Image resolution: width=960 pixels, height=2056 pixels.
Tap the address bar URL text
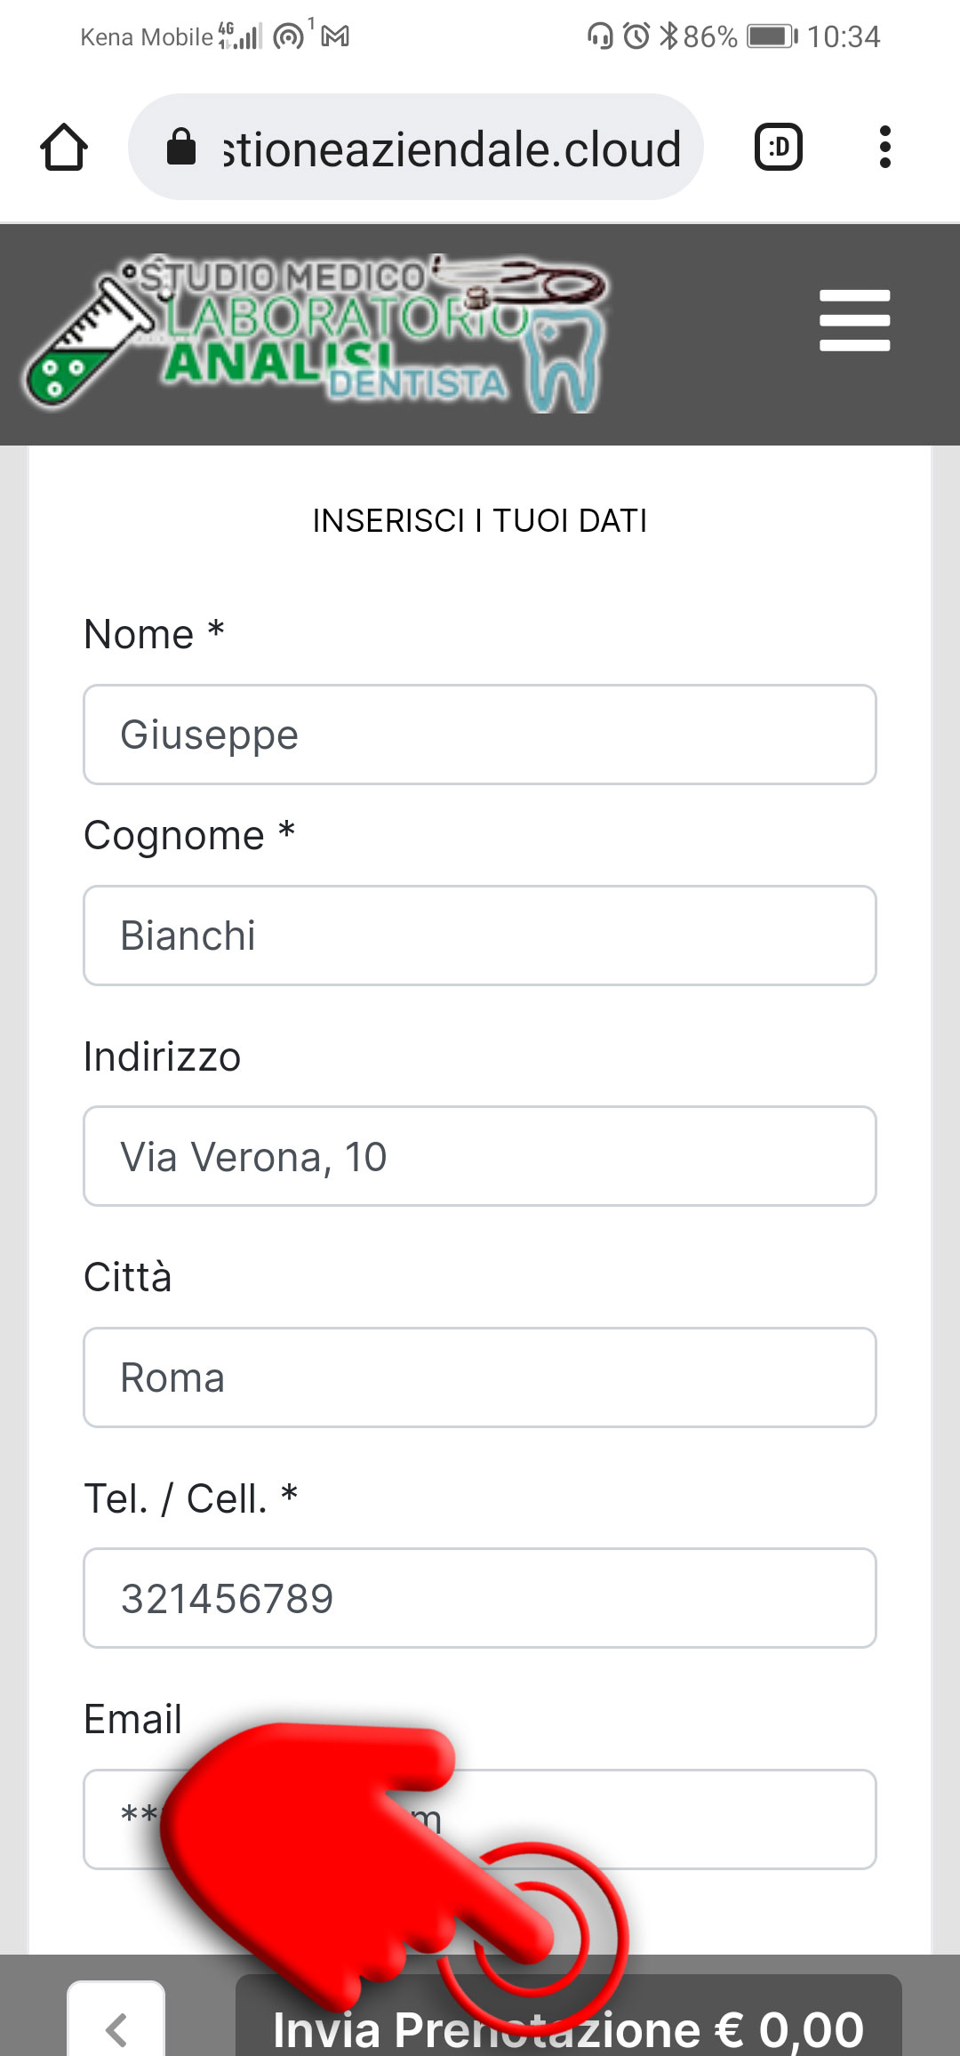pyautogui.click(x=452, y=149)
